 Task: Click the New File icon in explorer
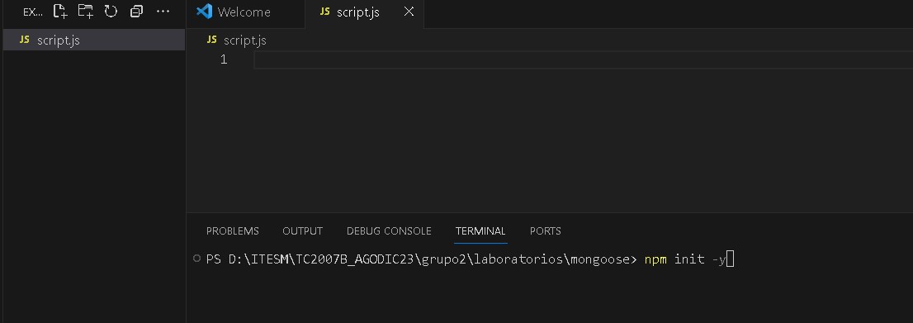point(60,11)
